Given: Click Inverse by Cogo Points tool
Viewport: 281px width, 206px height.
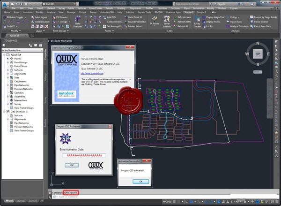Looking at the screenshot, I should click(x=264, y=17).
